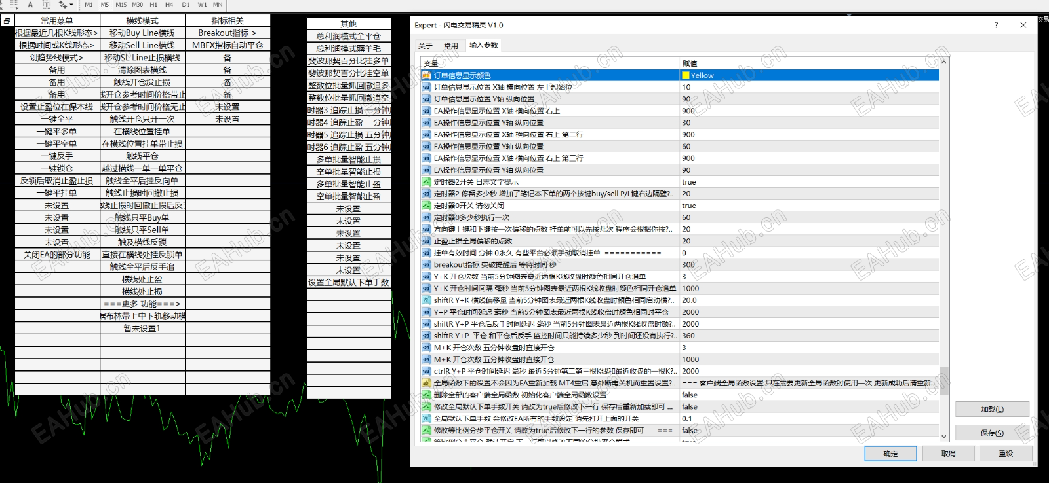The width and height of the screenshot is (1049, 483).
Task: Click the double icon beside 全局默认下单手数 row
Action: click(426, 418)
